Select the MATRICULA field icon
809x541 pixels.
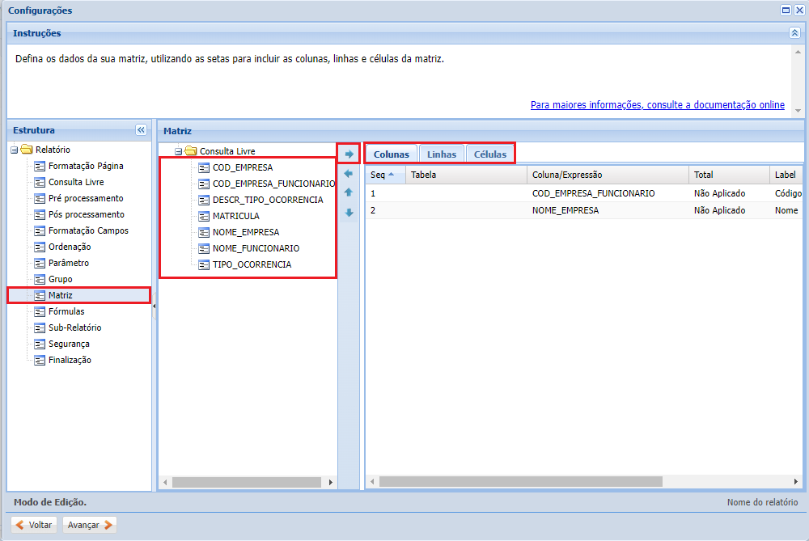pyautogui.click(x=204, y=216)
